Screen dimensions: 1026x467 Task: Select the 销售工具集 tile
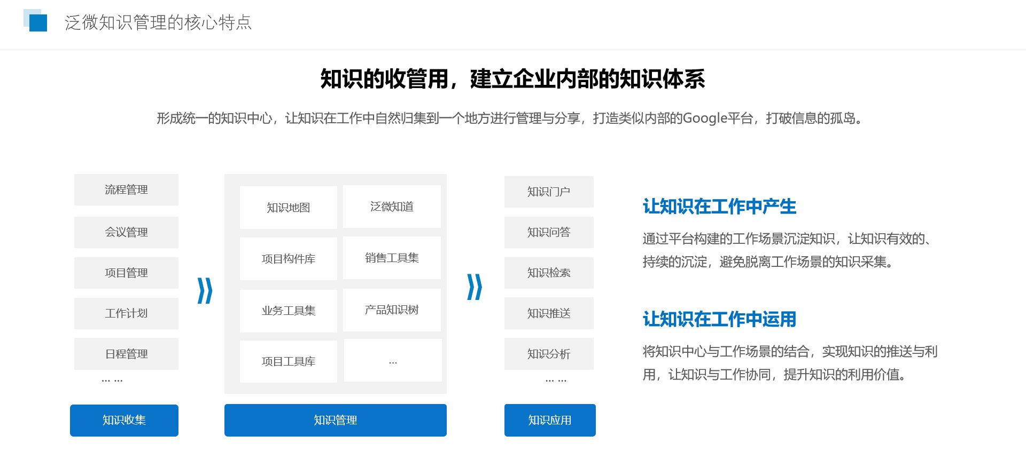(x=392, y=258)
